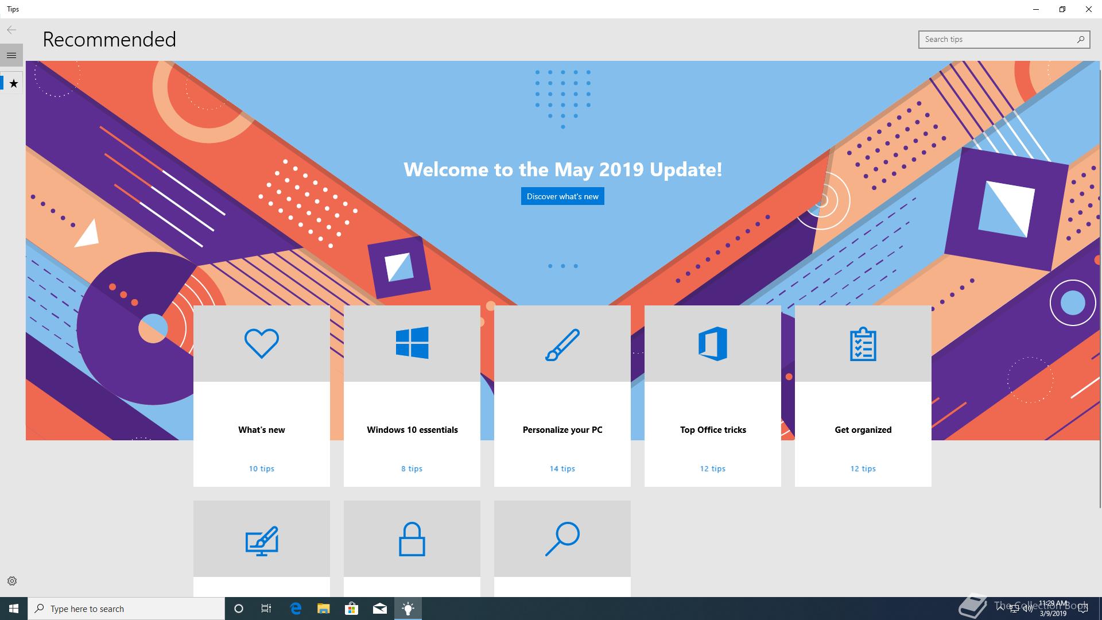Click the Office logo tile icon

click(712, 343)
